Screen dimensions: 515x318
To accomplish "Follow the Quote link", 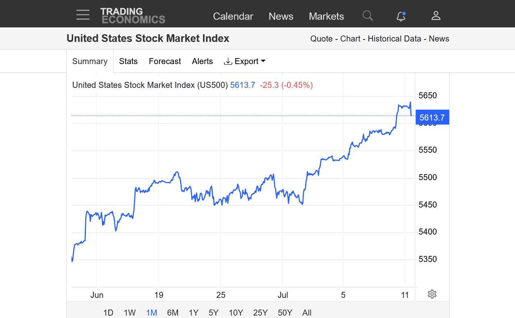I will 322,39.
